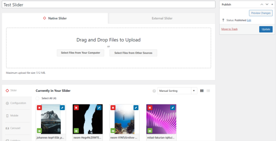Toggle visibility of johannes-kopf image

pos(39,131)
